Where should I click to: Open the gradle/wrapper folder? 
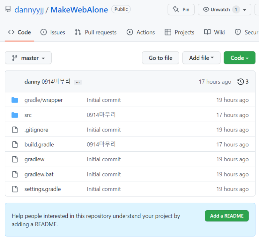click(x=44, y=100)
